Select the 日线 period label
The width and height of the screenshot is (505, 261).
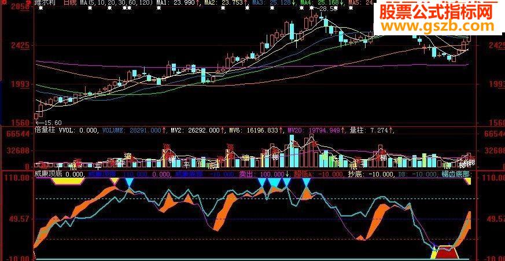pos(71,2)
